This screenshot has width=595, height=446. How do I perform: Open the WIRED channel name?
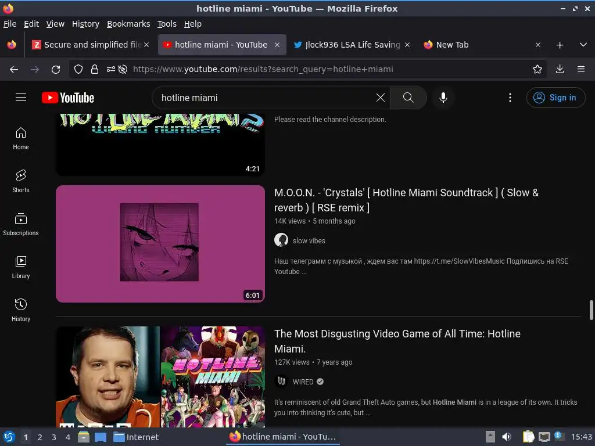point(303,382)
